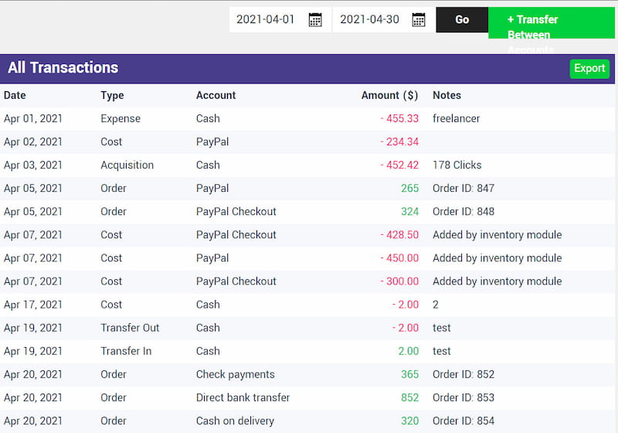Click Check payments account cell
This screenshot has width=618, height=433.
click(236, 375)
